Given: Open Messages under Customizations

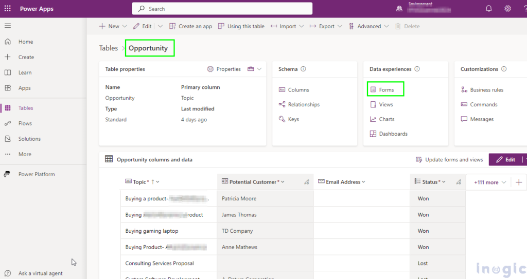Looking at the screenshot, I should pos(477,119).
